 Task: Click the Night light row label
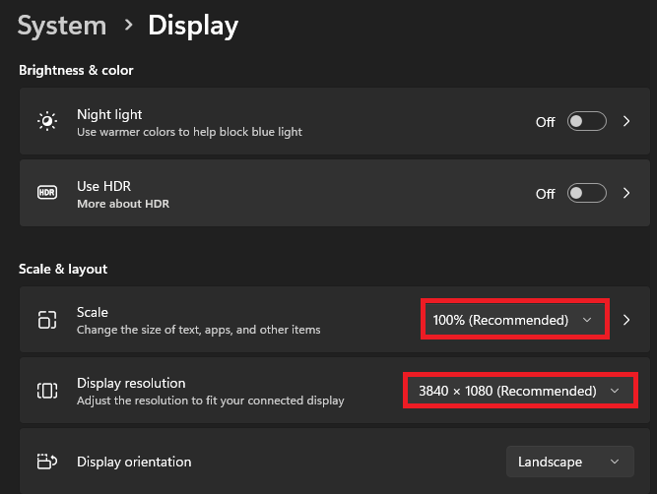point(110,114)
